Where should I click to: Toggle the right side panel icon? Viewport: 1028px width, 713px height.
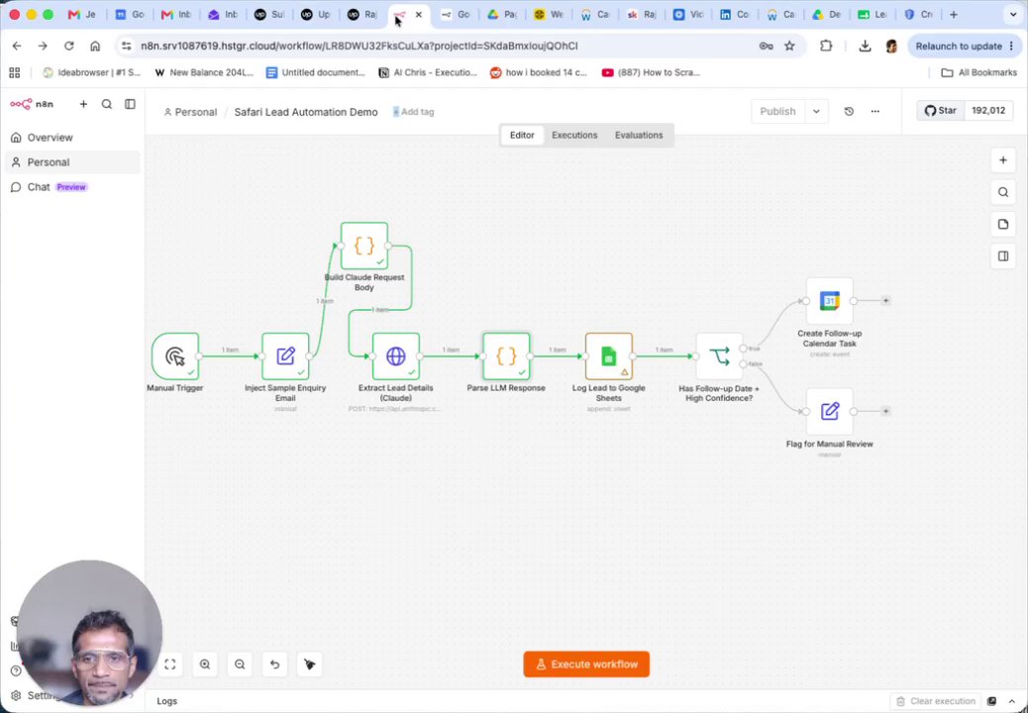(1003, 256)
